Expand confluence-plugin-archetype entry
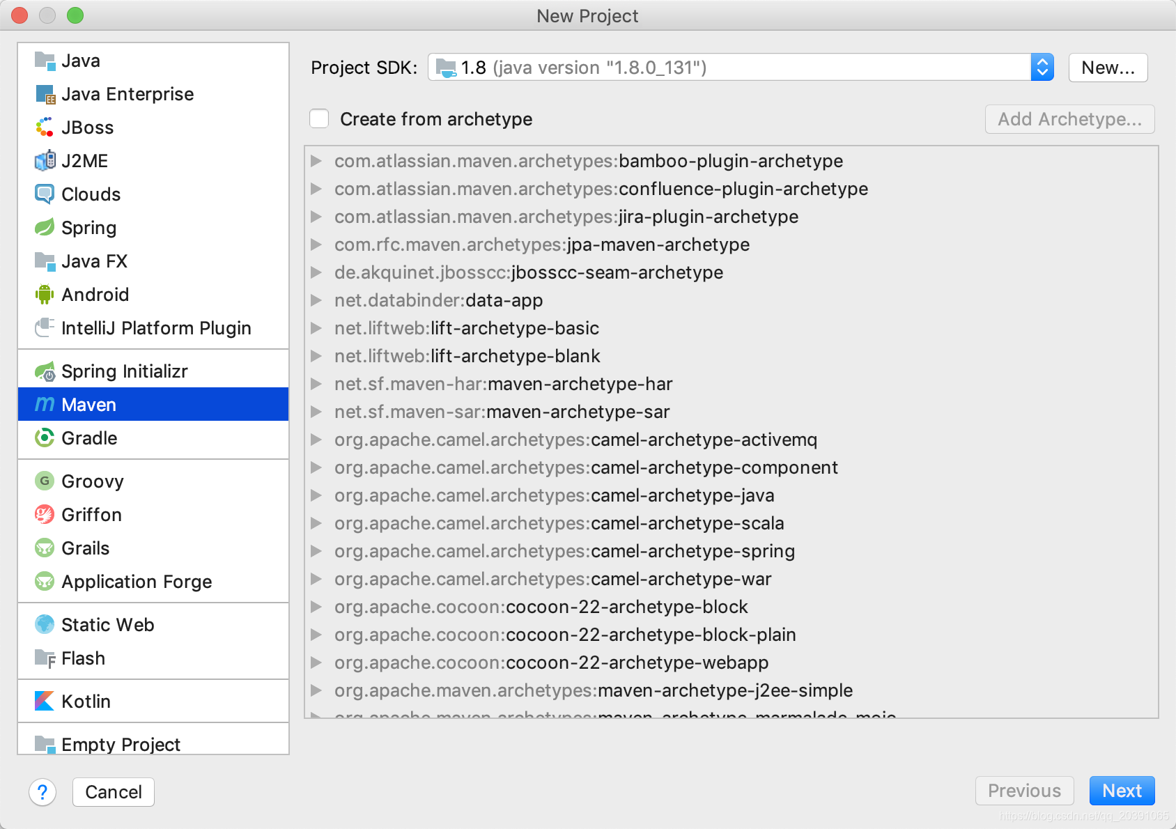The width and height of the screenshot is (1176, 829). click(x=316, y=189)
